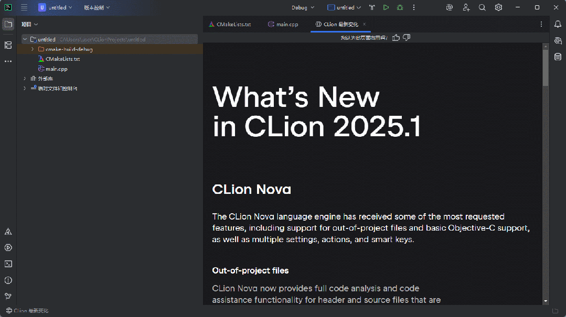The image size is (566, 317).
Task: Show notifications bell
Action: coord(558,24)
